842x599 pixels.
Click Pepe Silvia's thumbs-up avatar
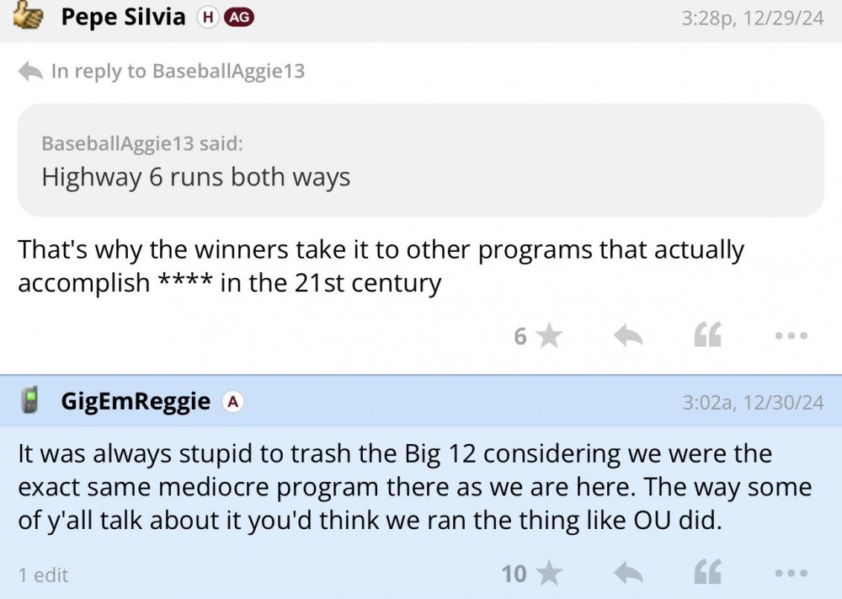pos(29,17)
